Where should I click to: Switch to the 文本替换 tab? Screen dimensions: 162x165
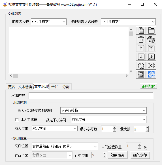pyautogui.click(x=25, y=87)
